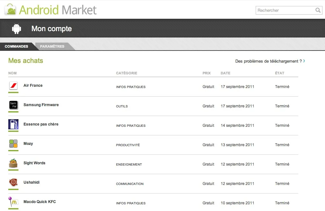Open the Ushahidi name link
Screen dimensions: 325x211
pyautogui.click(x=31, y=182)
